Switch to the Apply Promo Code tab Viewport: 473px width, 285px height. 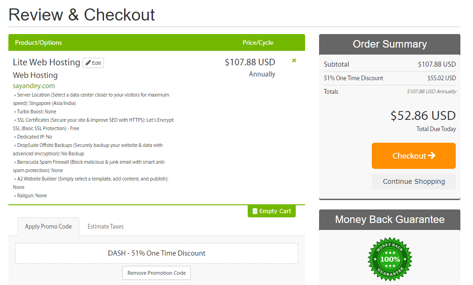point(48,227)
